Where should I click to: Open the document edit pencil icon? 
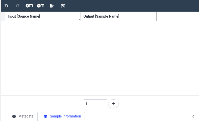point(52,6)
